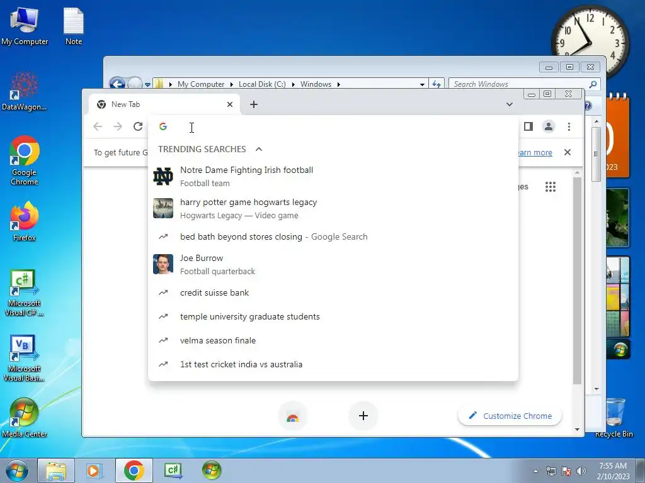Viewport: 645px width, 483px height.
Task: Click the Explorer refresh button
Action: 437,84
